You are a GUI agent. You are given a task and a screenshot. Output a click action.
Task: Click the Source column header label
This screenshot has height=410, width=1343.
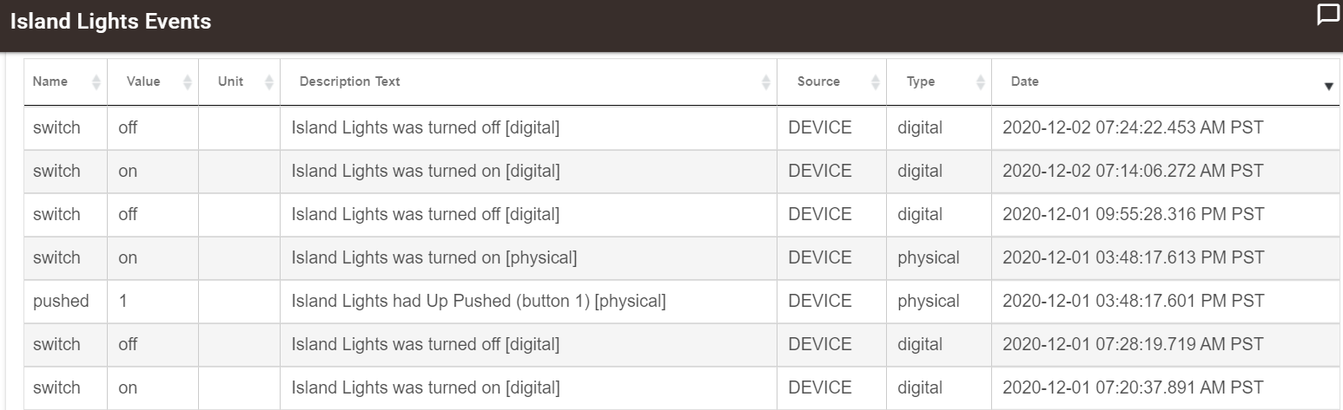click(x=818, y=81)
